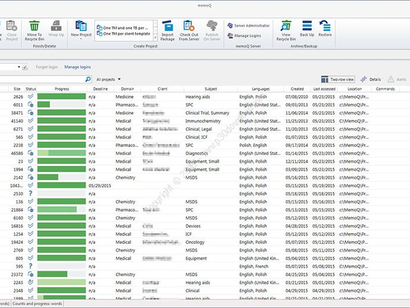Sort by the Subject column header
Image resolution: width=410 pixels, height=308 pixels.
pyautogui.click(x=211, y=89)
